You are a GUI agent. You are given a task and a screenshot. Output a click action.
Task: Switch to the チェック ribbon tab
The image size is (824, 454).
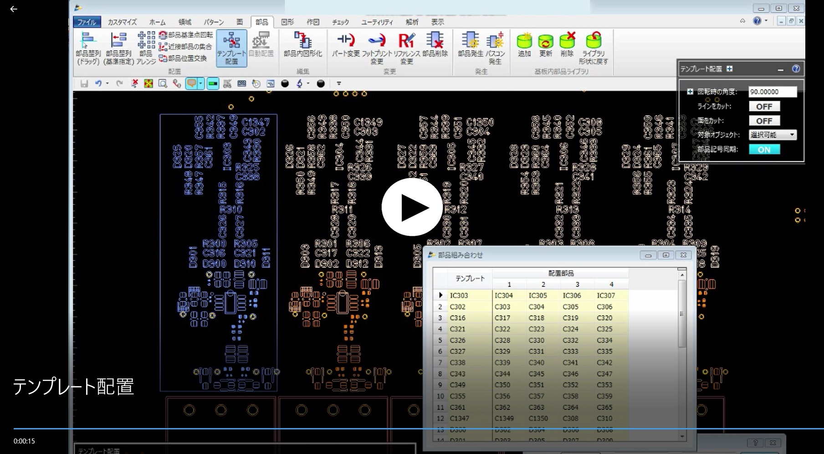[340, 22]
